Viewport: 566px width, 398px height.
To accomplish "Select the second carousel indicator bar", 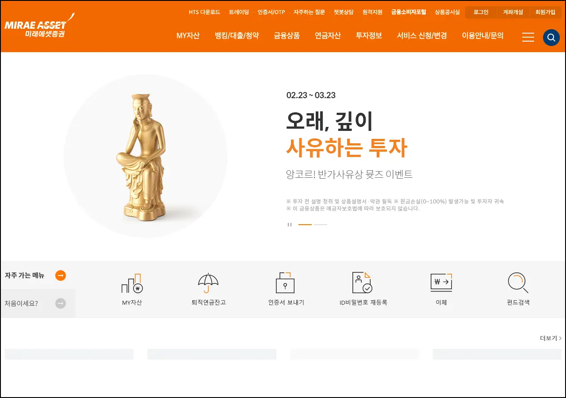I will coord(320,225).
